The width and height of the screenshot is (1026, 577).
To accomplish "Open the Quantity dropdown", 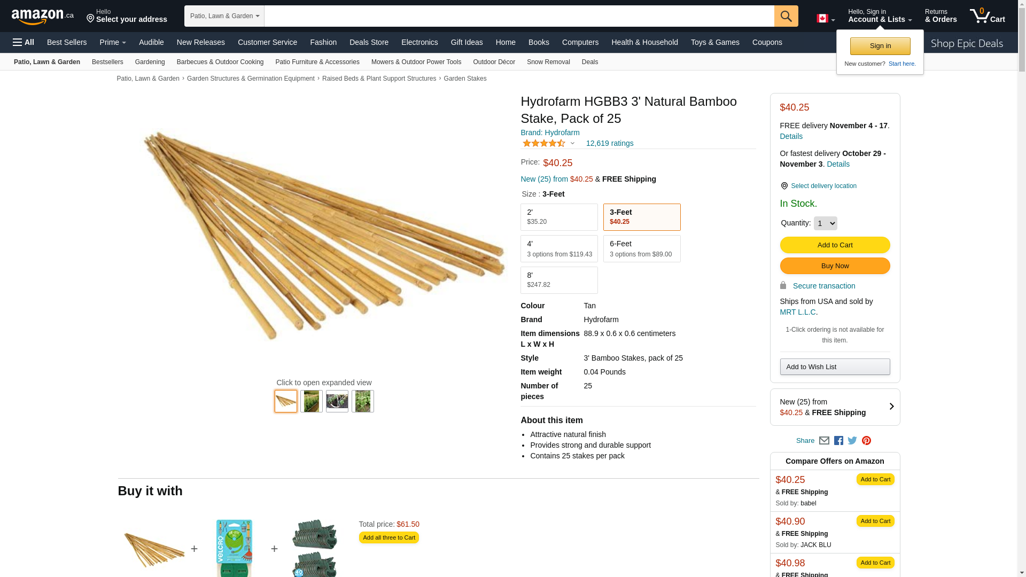I will [825, 223].
